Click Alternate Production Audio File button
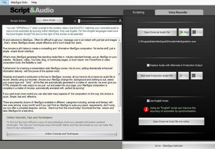This screenshot has height=149, width=215. click(156, 76)
